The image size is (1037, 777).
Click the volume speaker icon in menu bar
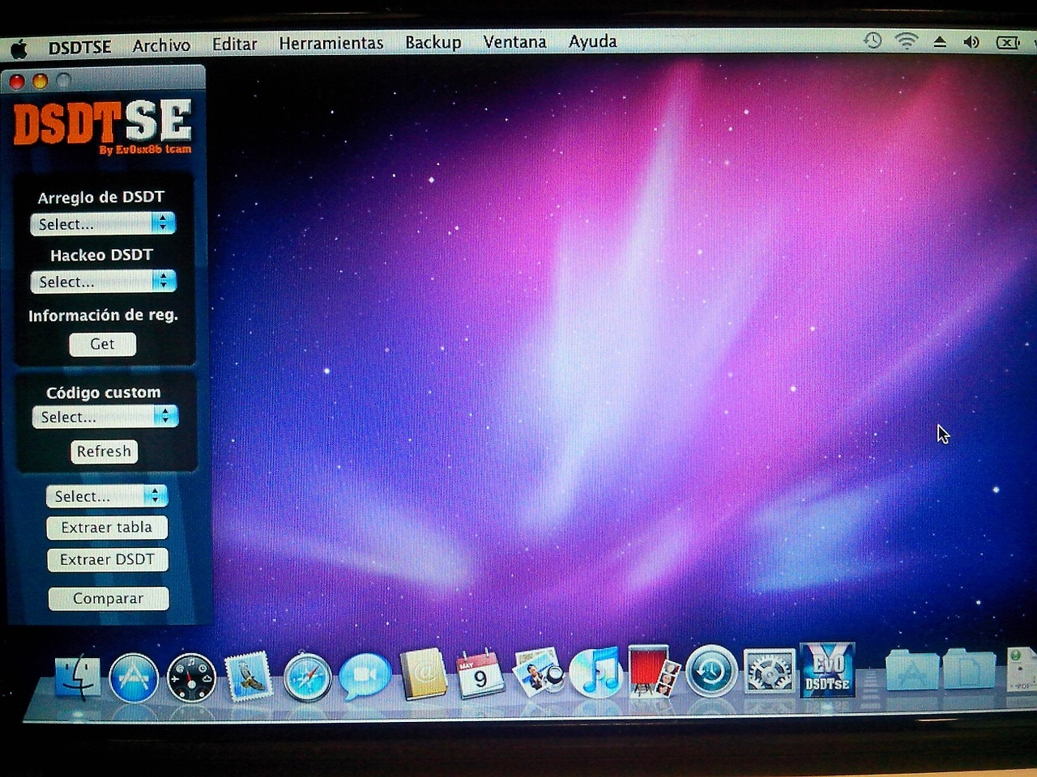(971, 42)
